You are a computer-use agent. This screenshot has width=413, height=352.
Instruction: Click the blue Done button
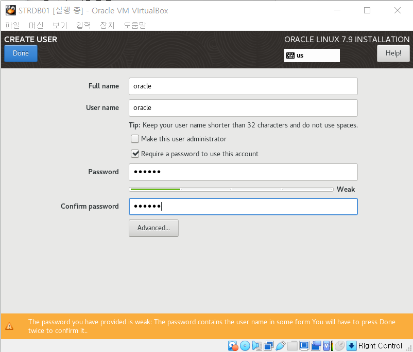pyautogui.click(x=21, y=53)
